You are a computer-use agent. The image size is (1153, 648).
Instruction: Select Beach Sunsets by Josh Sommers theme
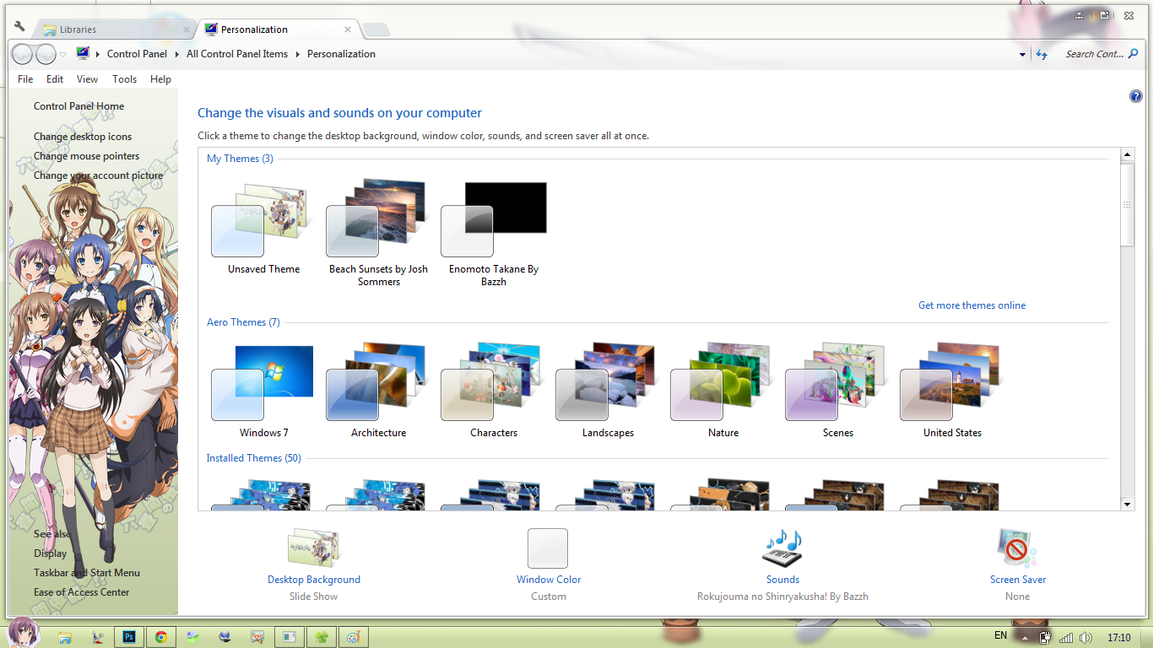click(378, 232)
